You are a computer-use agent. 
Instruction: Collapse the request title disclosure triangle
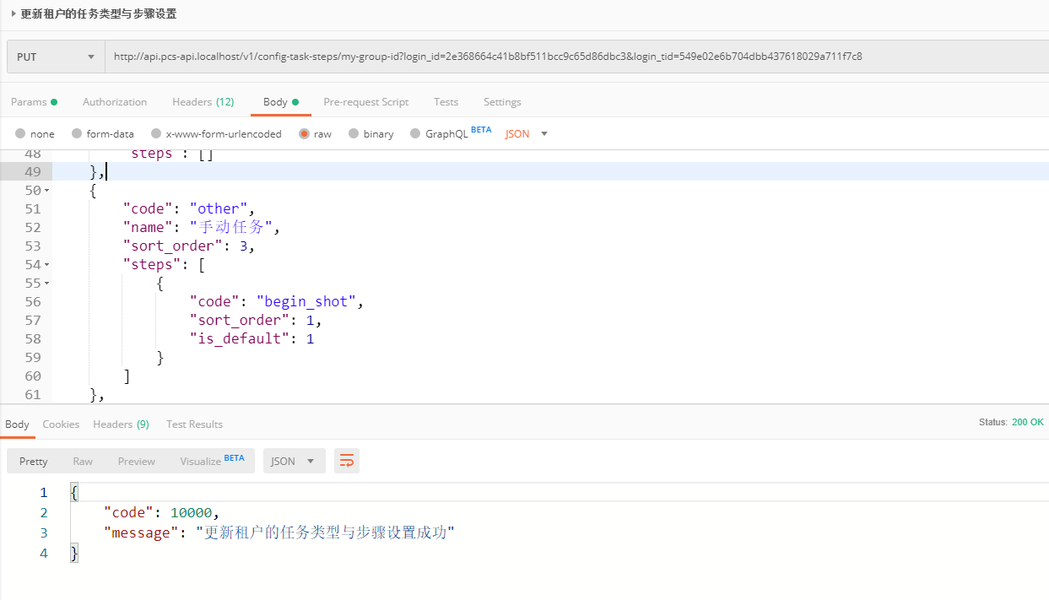tap(14, 14)
